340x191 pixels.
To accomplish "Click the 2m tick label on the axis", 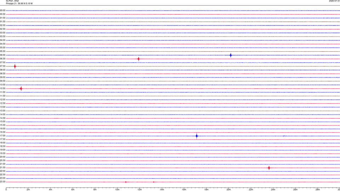I will (x=28, y=190).
